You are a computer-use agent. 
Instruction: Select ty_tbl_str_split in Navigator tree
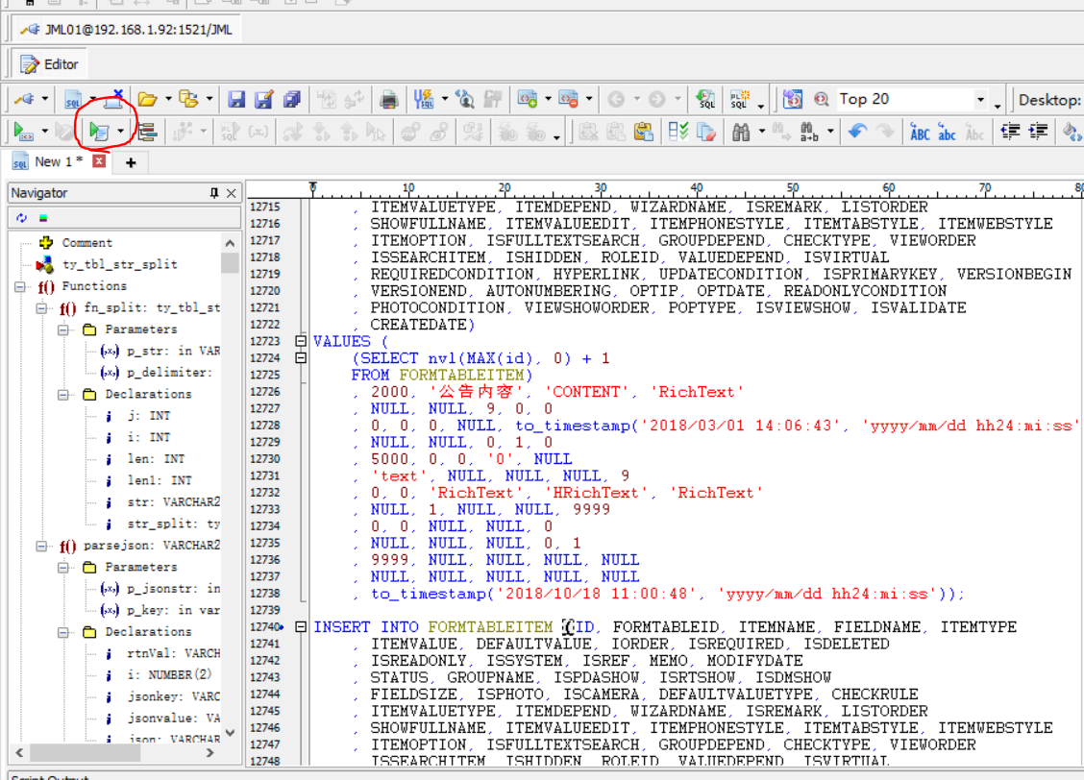tap(119, 264)
